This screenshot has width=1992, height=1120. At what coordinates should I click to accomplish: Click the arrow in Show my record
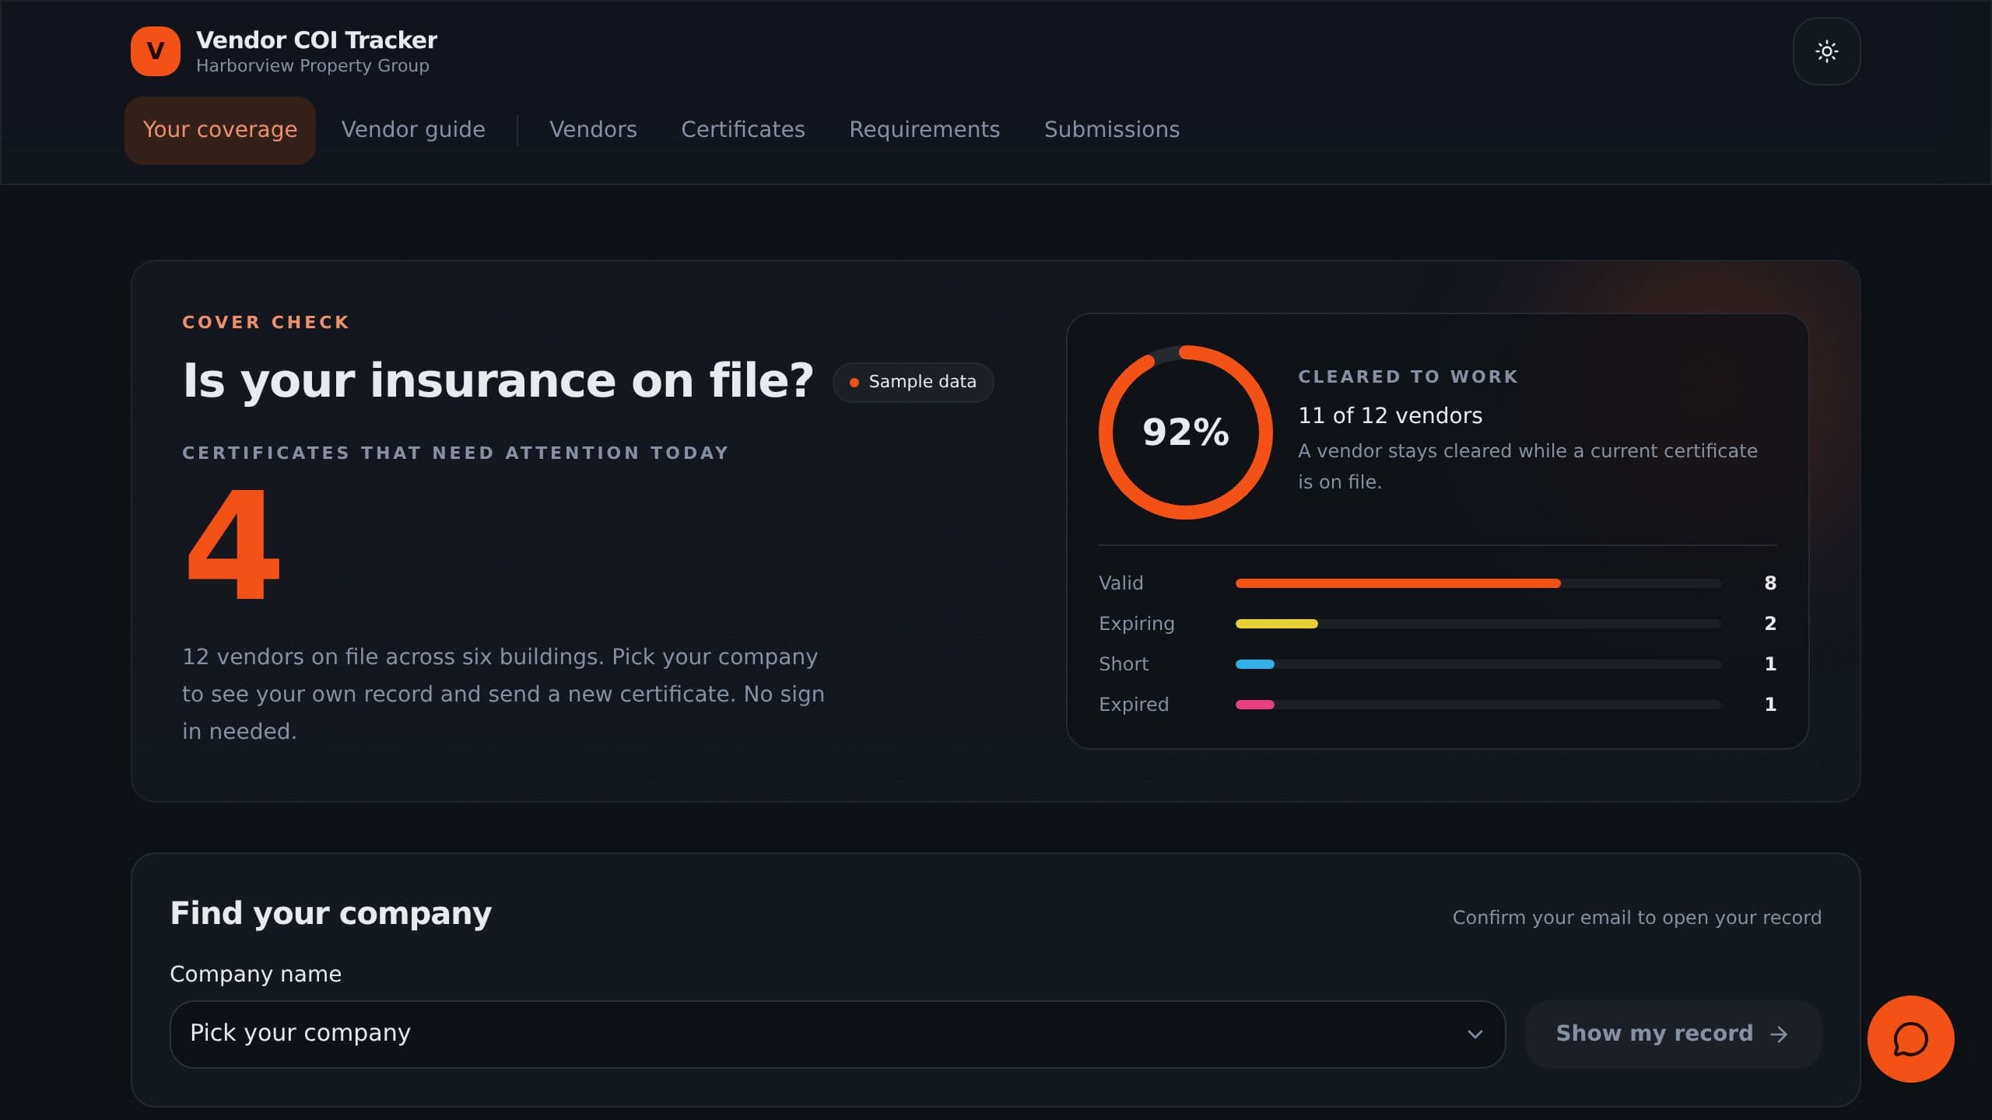1779,1034
